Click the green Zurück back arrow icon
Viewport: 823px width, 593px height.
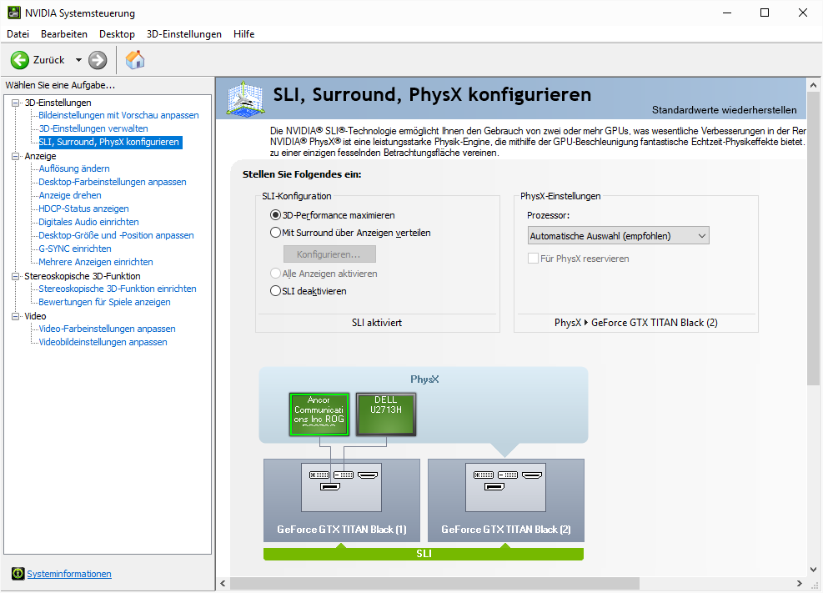point(20,60)
